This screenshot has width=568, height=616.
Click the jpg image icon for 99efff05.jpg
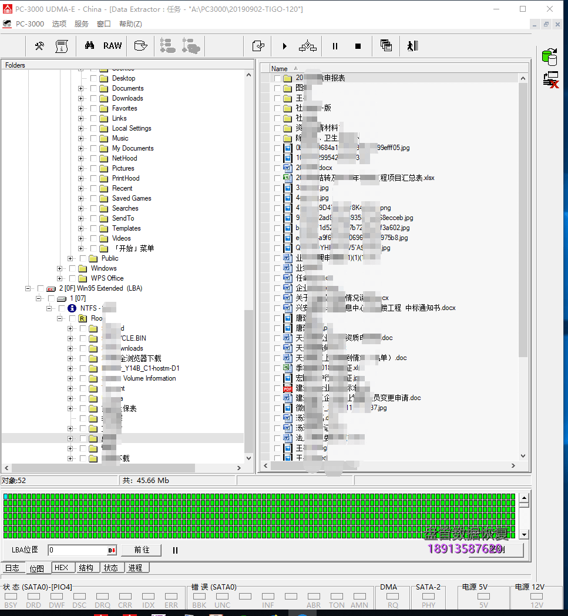tap(288, 148)
